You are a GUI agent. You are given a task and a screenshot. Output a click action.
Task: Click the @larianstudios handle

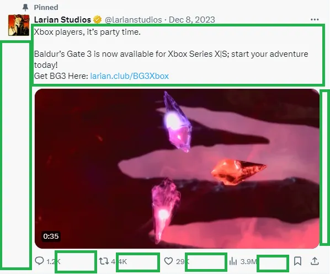(x=133, y=20)
